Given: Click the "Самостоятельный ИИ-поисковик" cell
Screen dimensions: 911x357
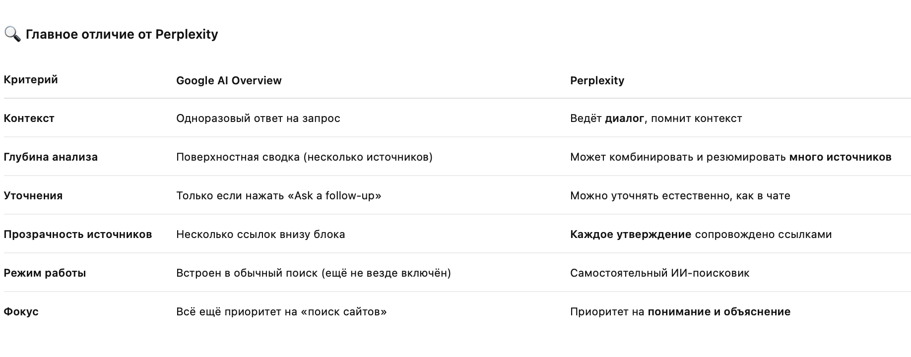Looking at the screenshot, I should coord(659,273).
